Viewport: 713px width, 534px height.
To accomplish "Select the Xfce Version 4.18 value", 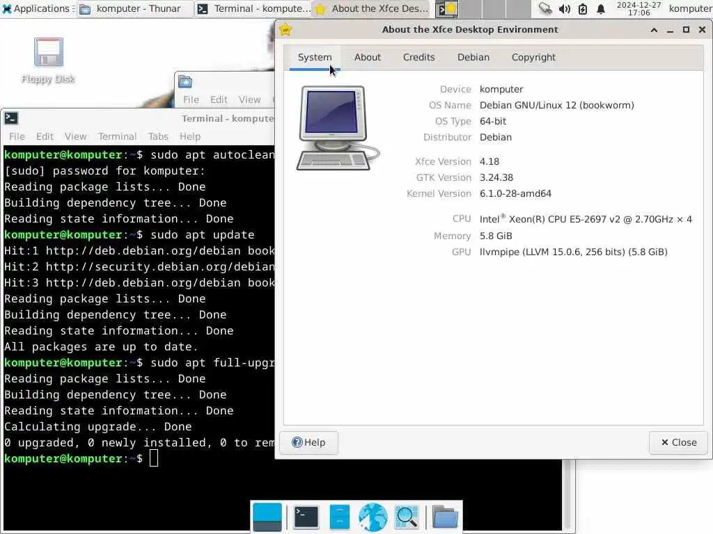I will 489,161.
